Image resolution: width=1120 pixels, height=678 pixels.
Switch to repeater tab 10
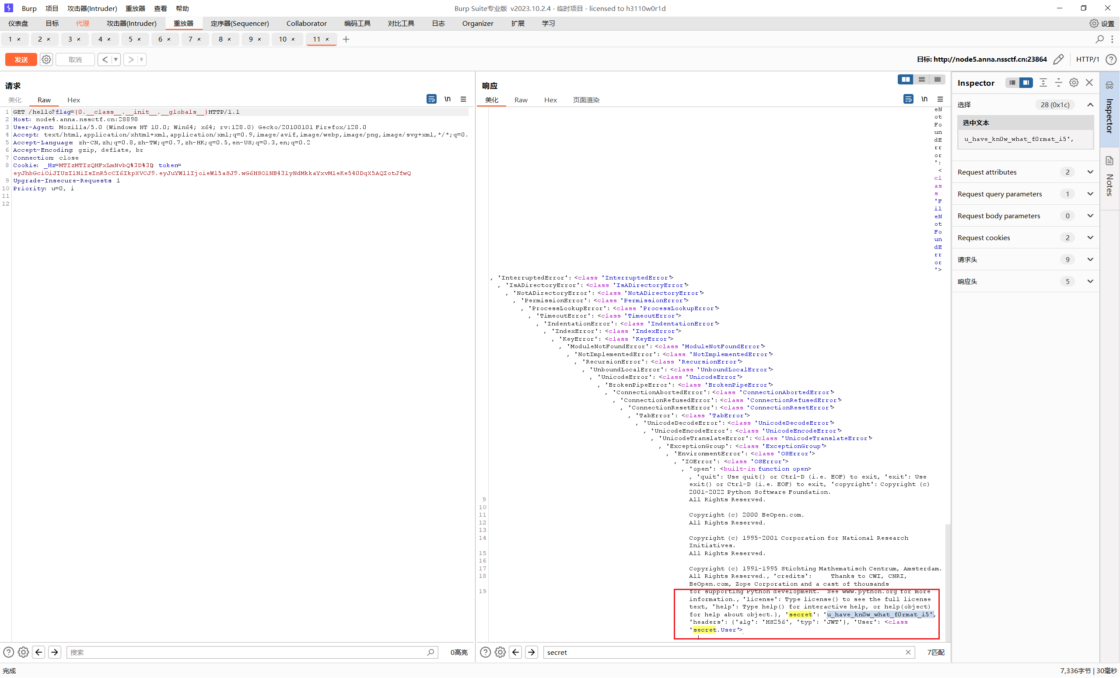click(x=282, y=39)
